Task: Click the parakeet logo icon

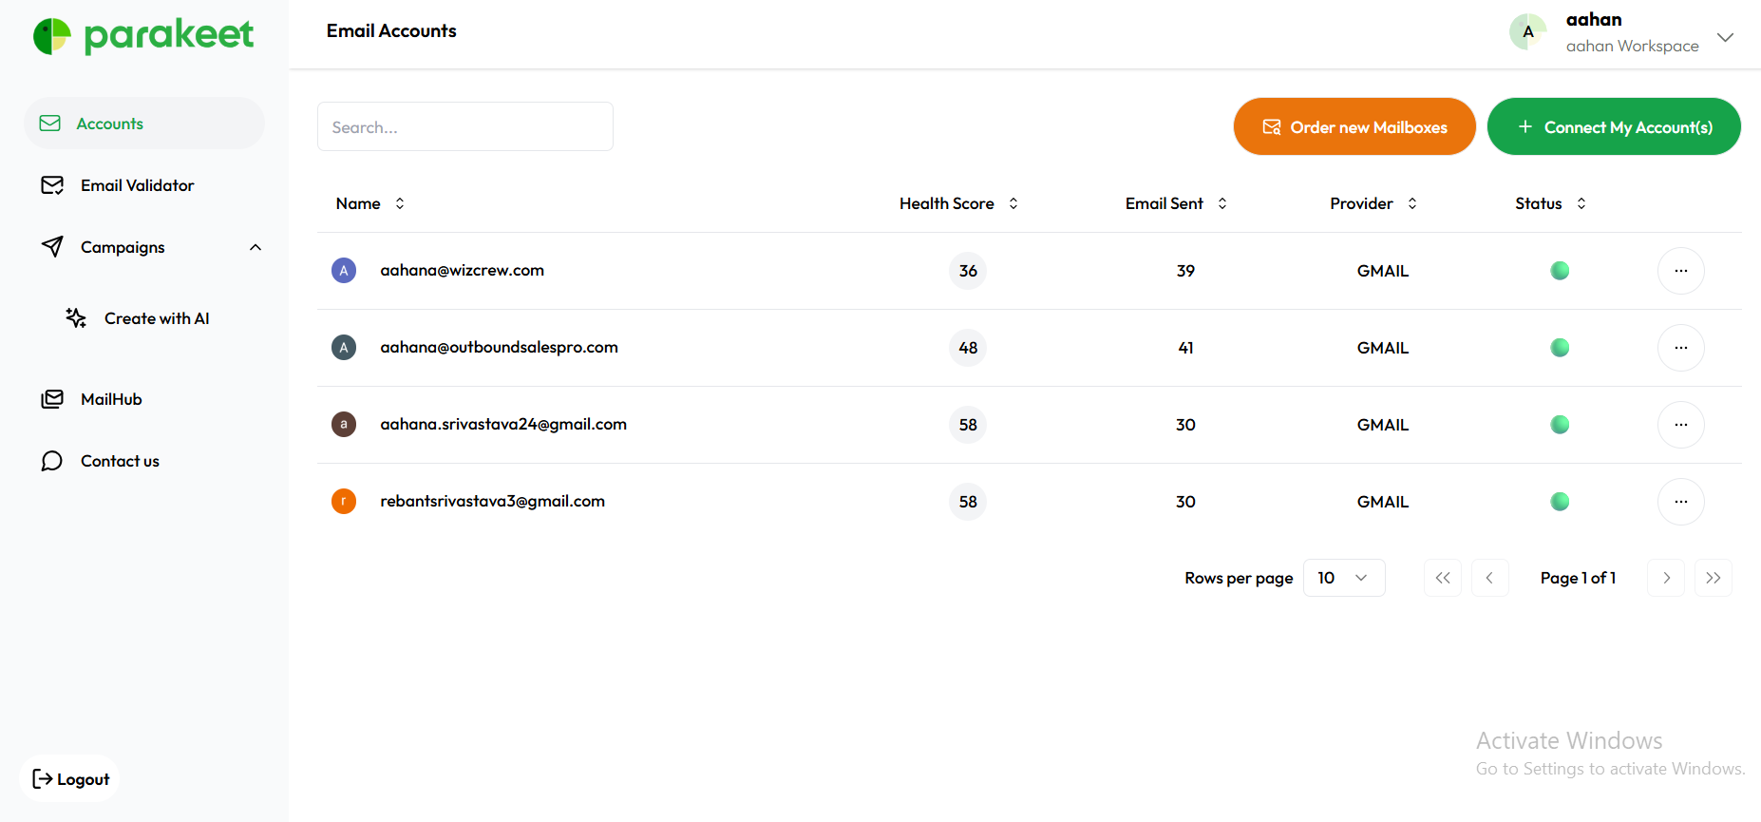Action: (52, 36)
